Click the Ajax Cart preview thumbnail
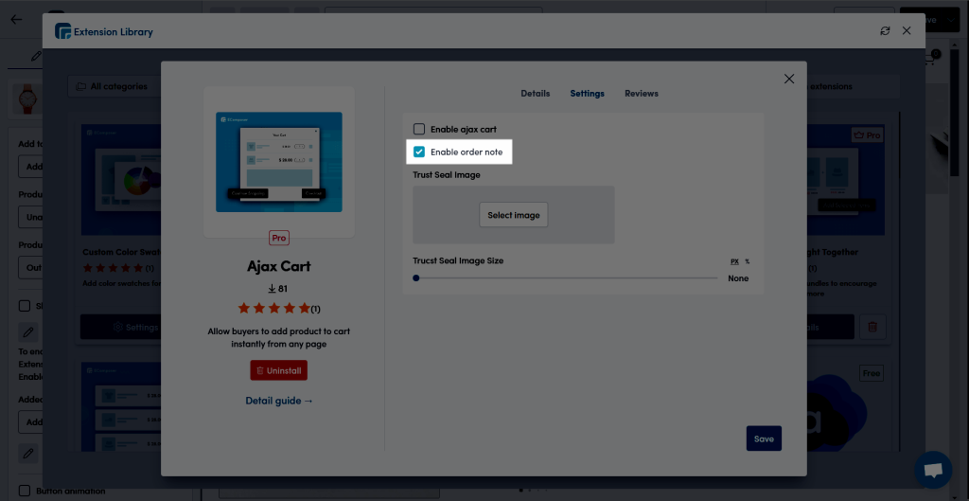Screen dimensions: 969x501 click(279, 162)
